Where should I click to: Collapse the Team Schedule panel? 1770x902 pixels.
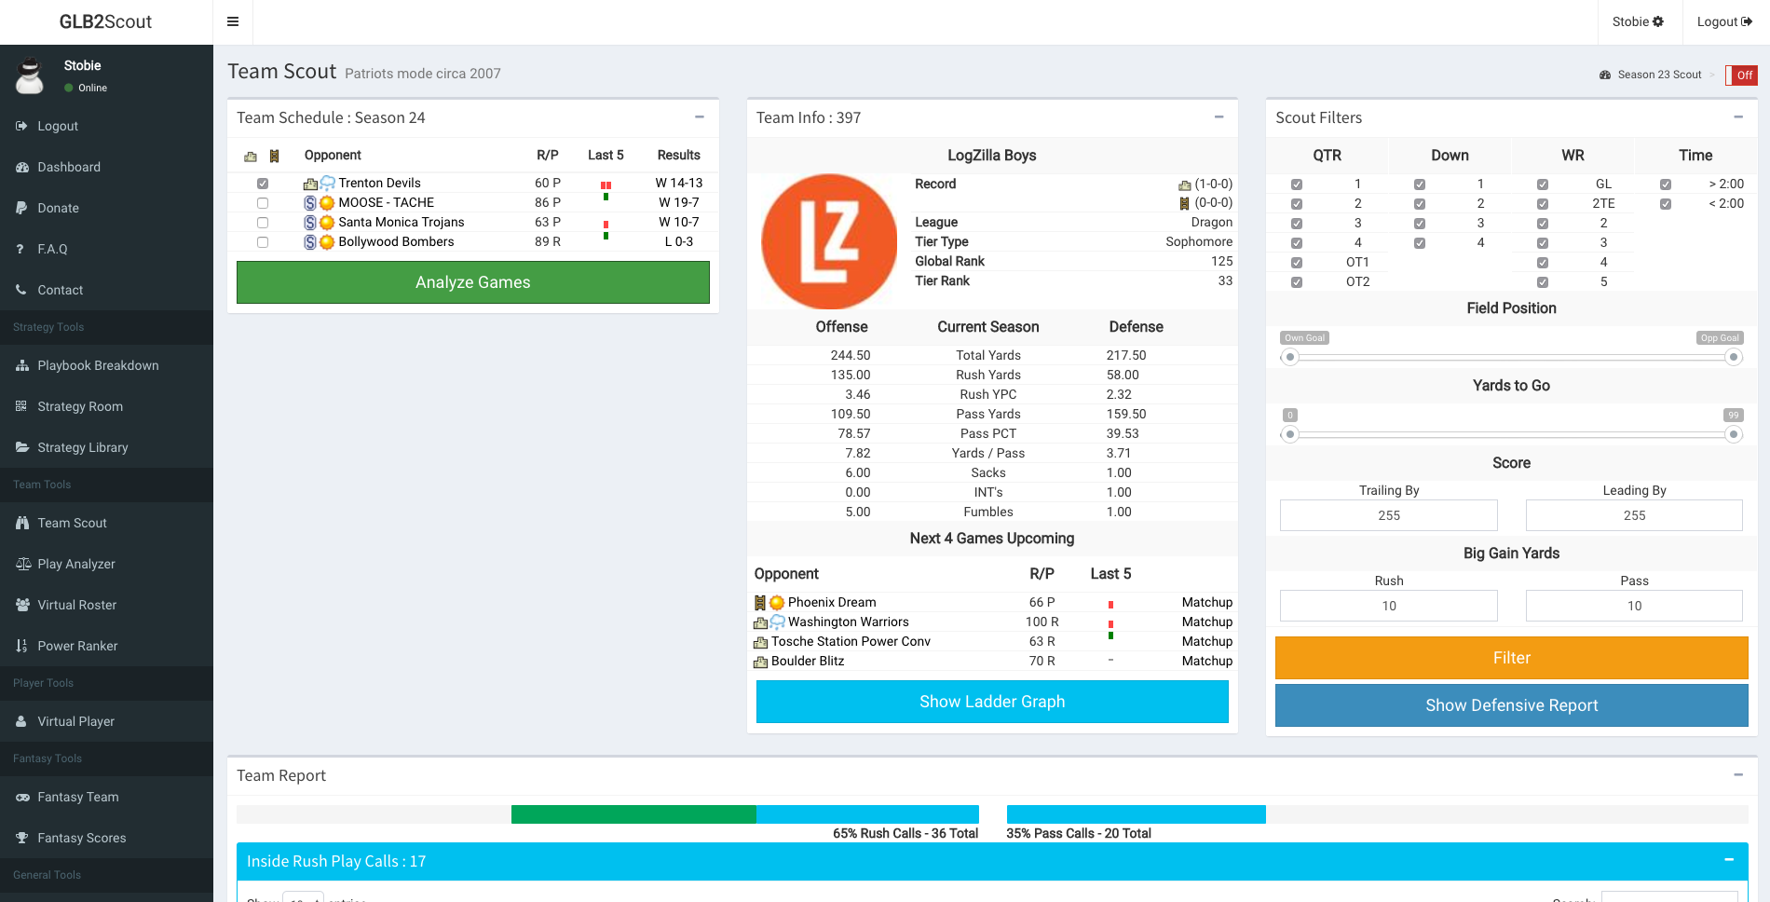[x=699, y=117]
